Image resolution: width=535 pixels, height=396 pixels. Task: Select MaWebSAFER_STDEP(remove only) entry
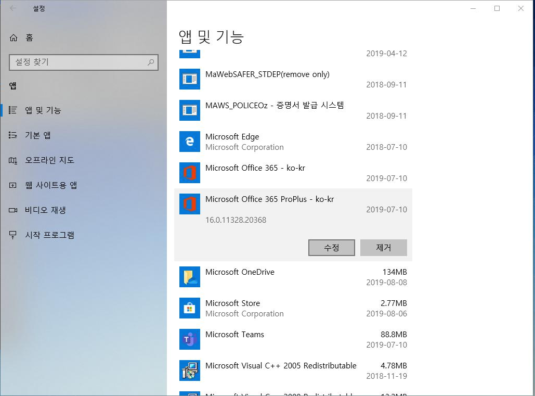(293, 79)
